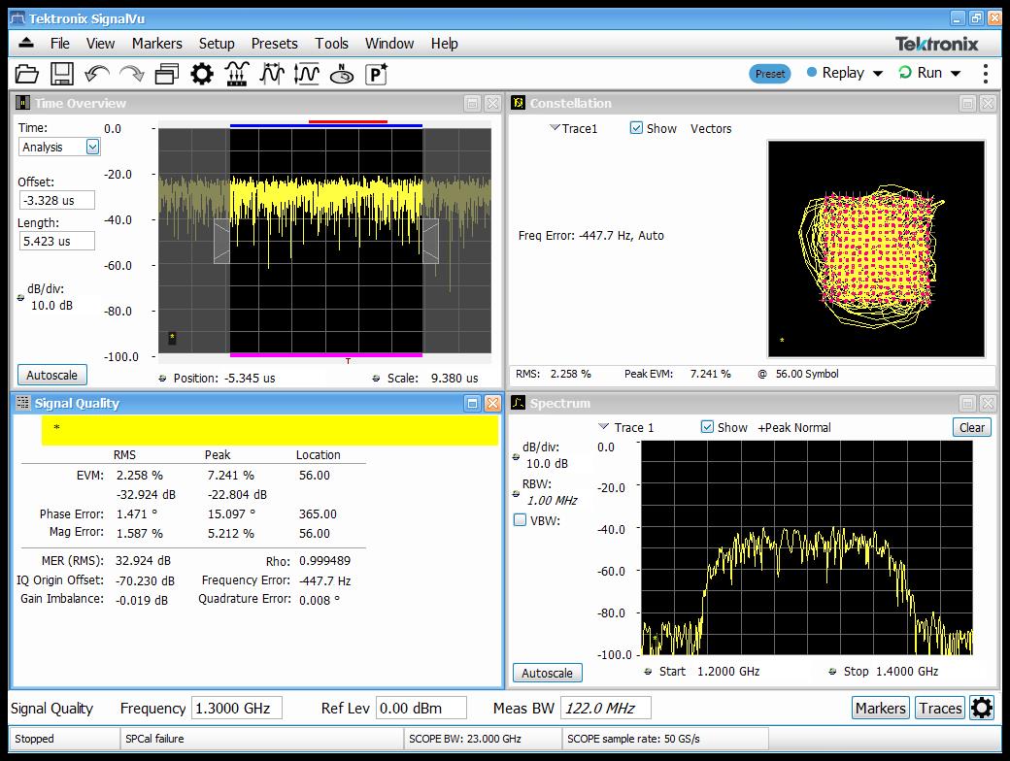The image size is (1010, 761).
Task: Open the Run dropdown arrow
Action: click(956, 74)
